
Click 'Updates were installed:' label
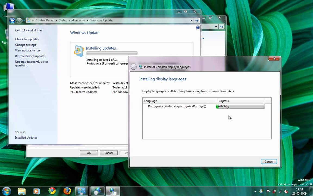[x=85, y=87]
